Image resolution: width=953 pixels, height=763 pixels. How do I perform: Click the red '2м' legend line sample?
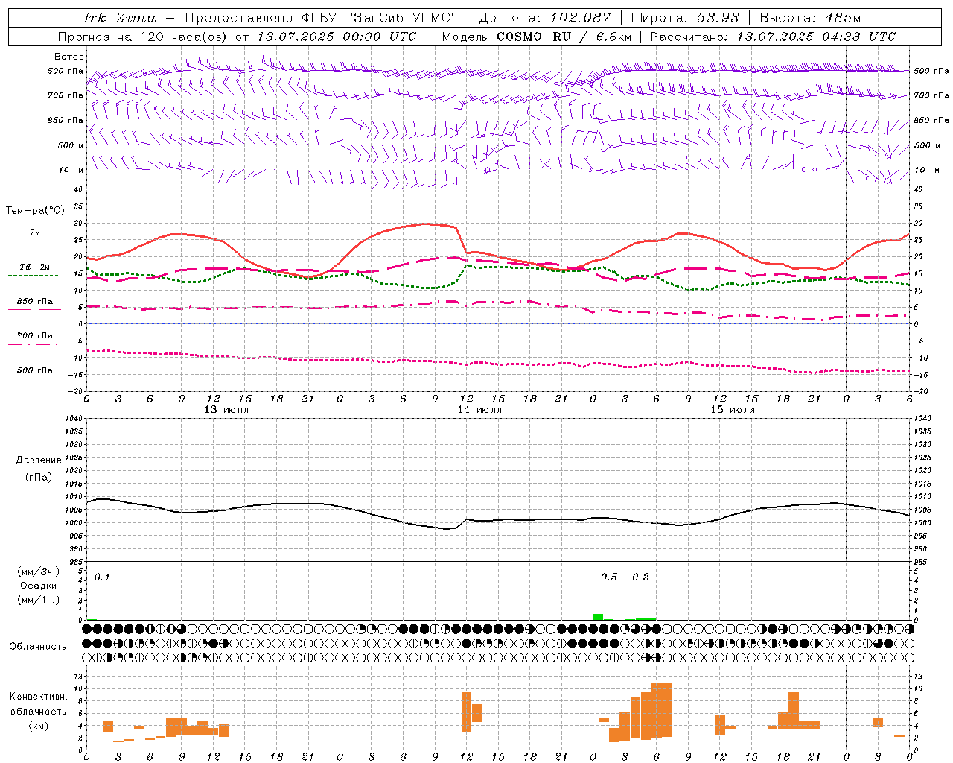34,241
